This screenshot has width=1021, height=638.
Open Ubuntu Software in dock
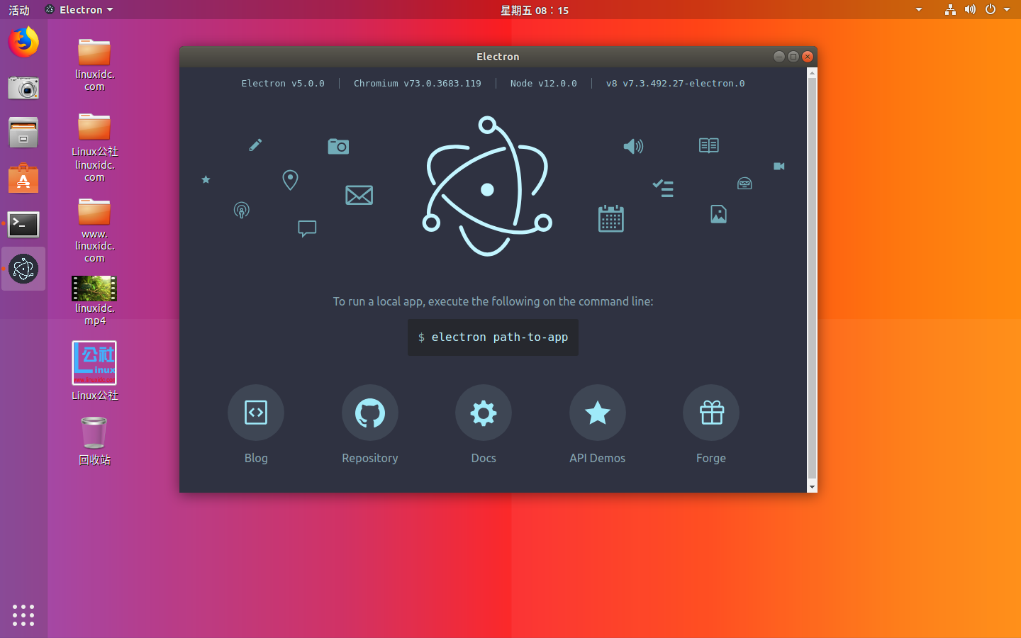(x=23, y=178)
